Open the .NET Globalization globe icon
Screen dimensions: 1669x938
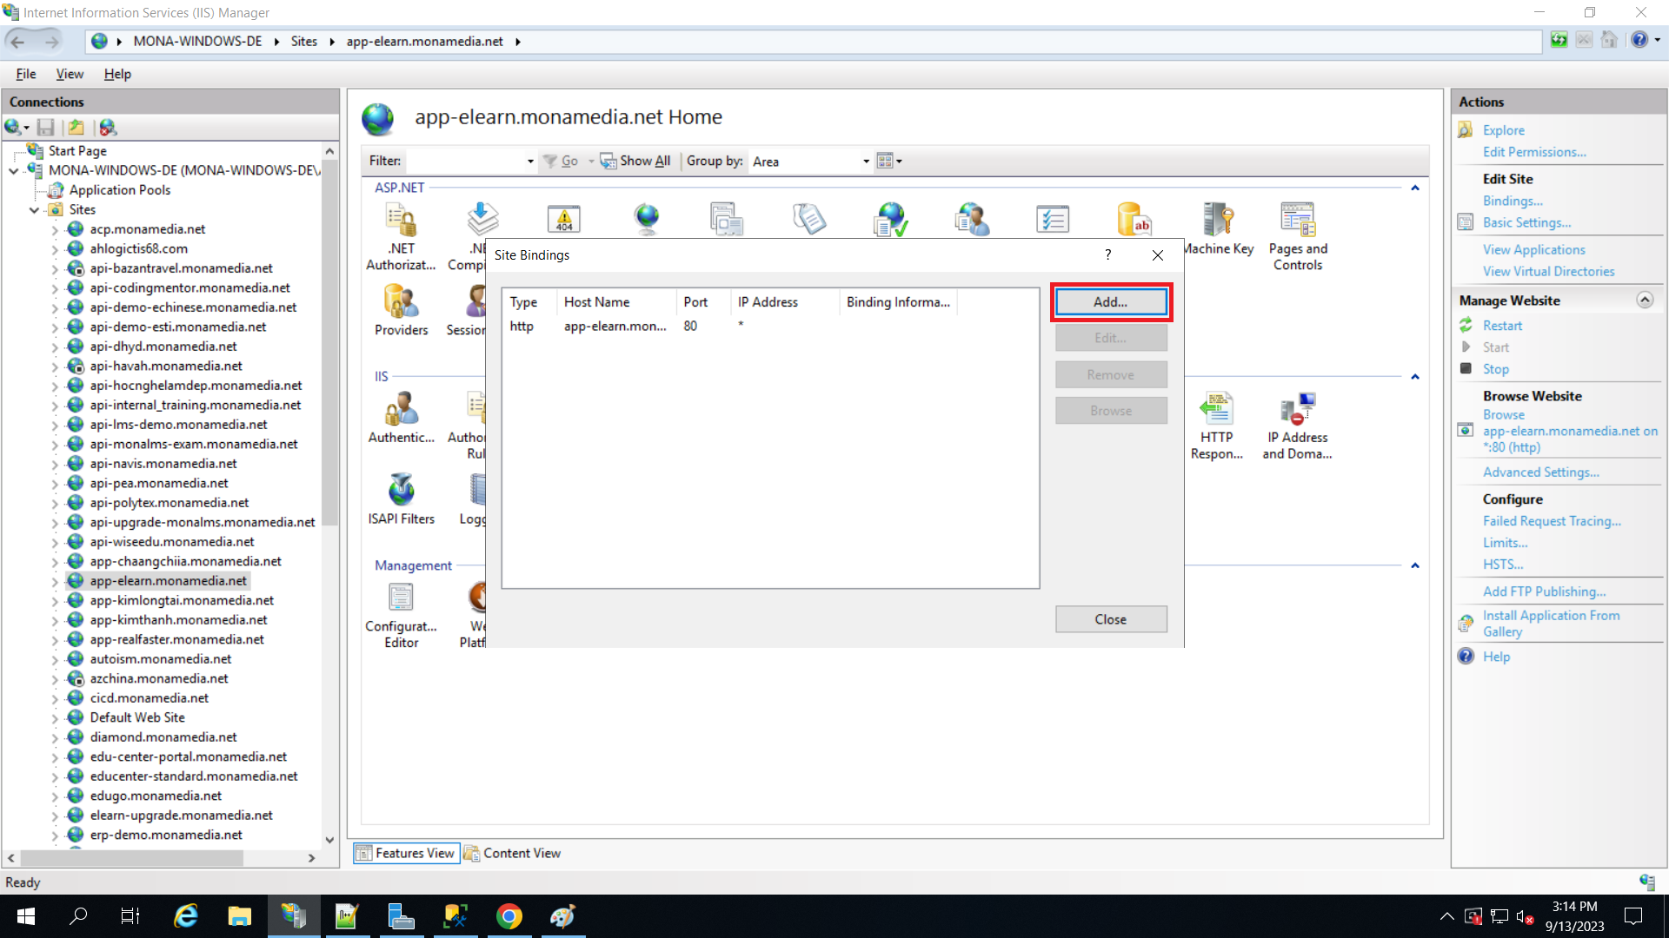pyautogui.click(x=646, y=219)
